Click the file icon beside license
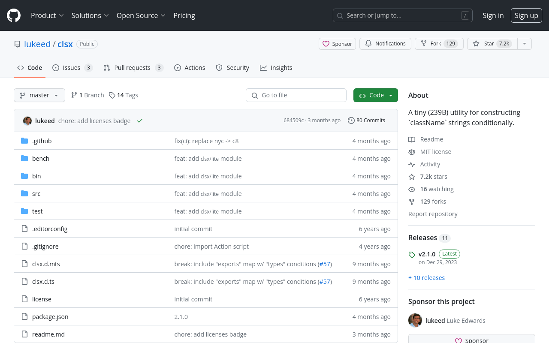Screen dimensions: 549x343 coord(24,299)
